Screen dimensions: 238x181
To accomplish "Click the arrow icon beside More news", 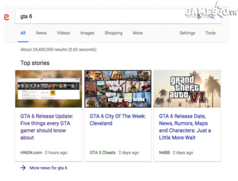I will point(23,168).
